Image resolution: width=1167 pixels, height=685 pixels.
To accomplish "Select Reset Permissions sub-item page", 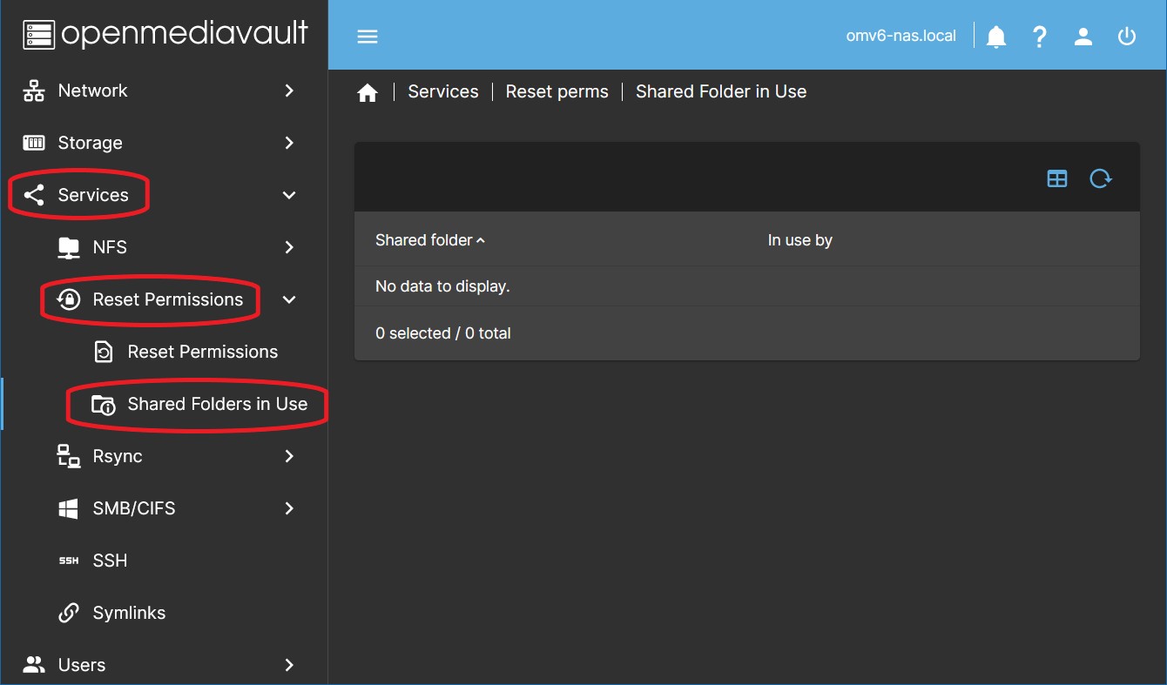I will (202, 352).
